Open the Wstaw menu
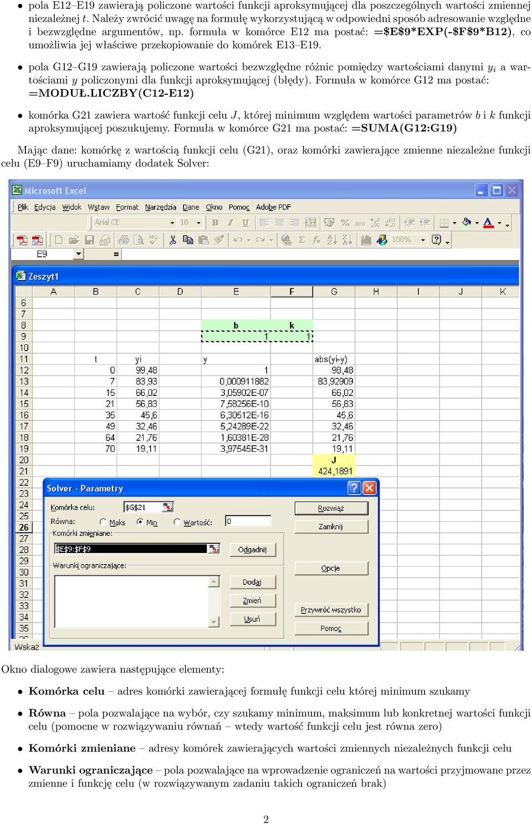532x824 pixels. point(99,207)
